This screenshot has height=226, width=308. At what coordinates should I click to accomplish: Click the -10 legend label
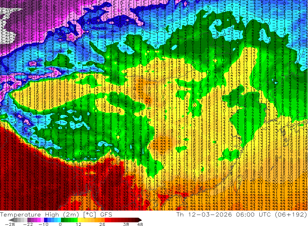tap(43, 224)
